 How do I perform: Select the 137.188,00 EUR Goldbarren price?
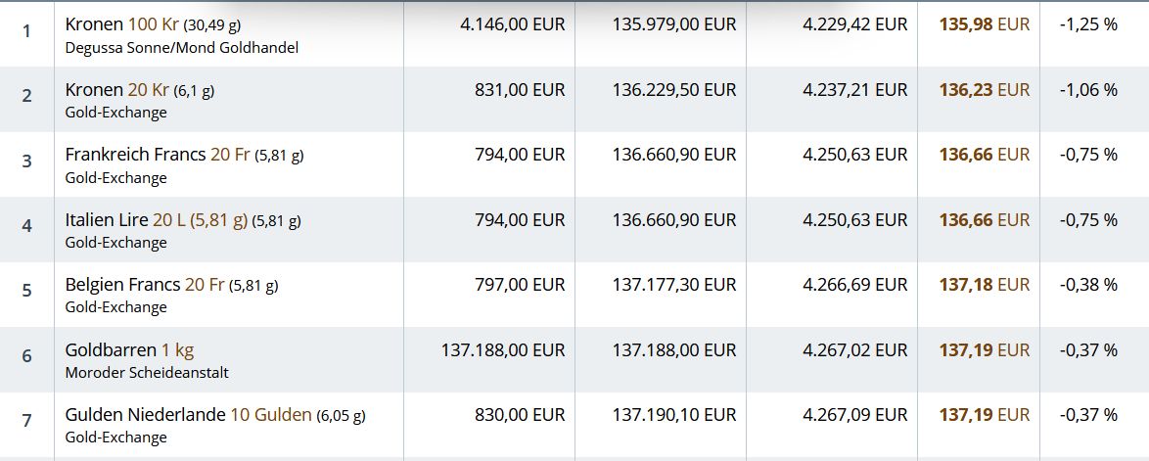[x=503, y=350]
